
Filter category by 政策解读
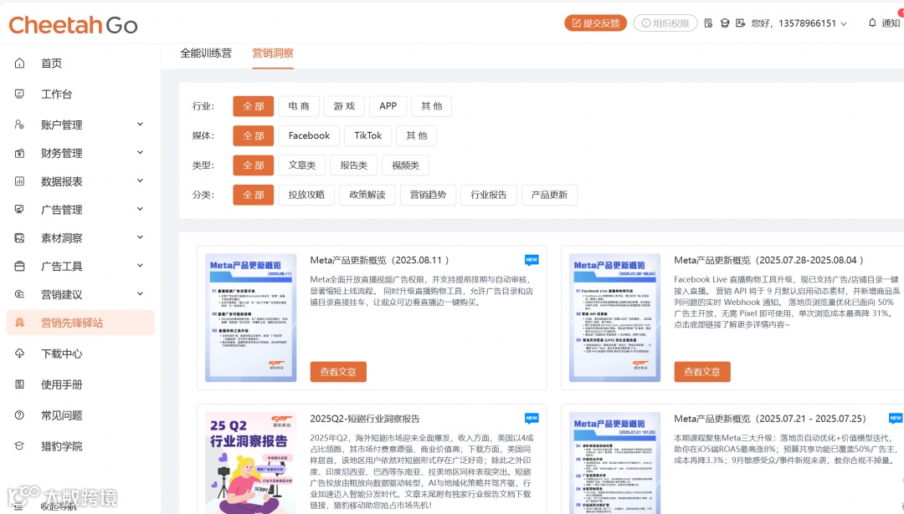[x=367, y=195]
